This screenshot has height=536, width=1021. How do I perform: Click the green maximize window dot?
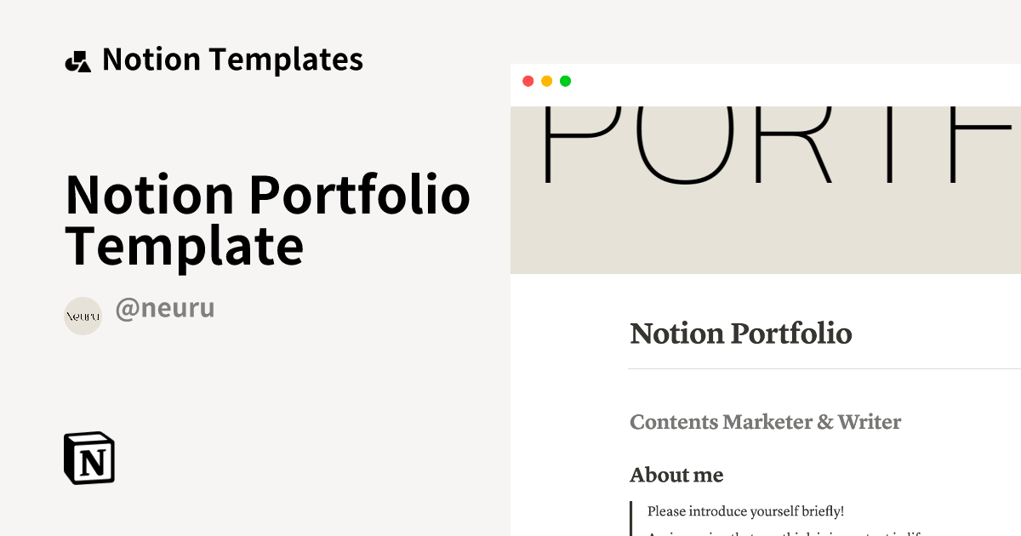(x=565, y=81)
